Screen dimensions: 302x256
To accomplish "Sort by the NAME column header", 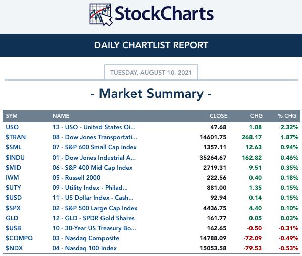I will tap(61, 116).
